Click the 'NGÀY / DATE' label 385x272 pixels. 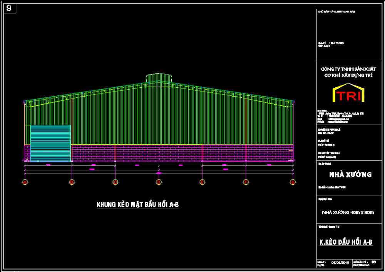point(321,264)
